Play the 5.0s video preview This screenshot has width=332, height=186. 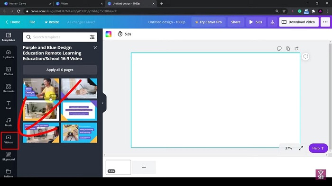coord(256,22)
